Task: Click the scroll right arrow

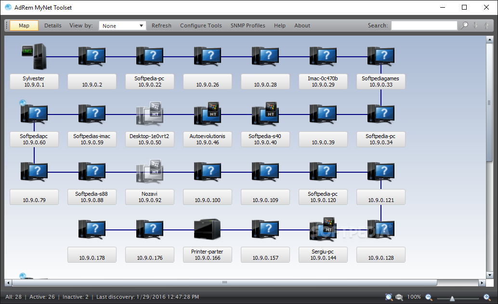Action: (482, 282)
